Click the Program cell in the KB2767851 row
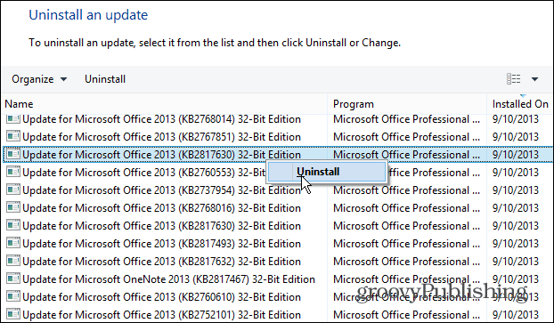The width and height of the screenshot is (554, 323). coord(406,137)
